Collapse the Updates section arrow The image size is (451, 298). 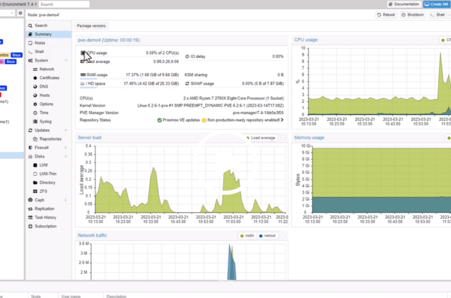[x=66, y=130]
